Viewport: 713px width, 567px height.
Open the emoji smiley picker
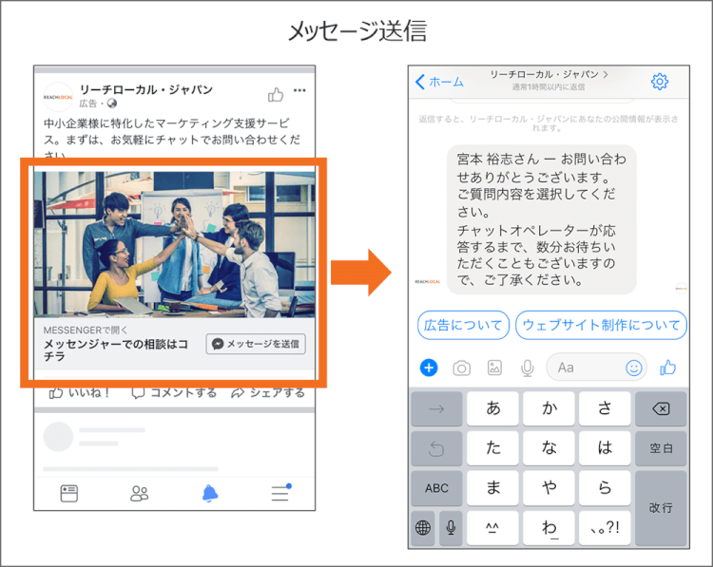[633, 368]
